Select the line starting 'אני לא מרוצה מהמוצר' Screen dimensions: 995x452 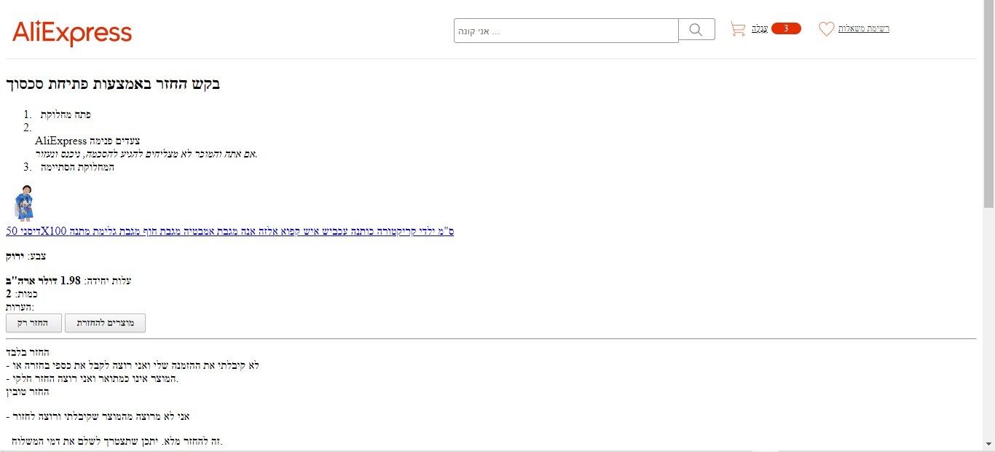[98, 416]
